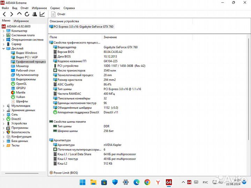Open the Файл menu
Viewport: 251px width, 188px height.
tap(5, 8)
